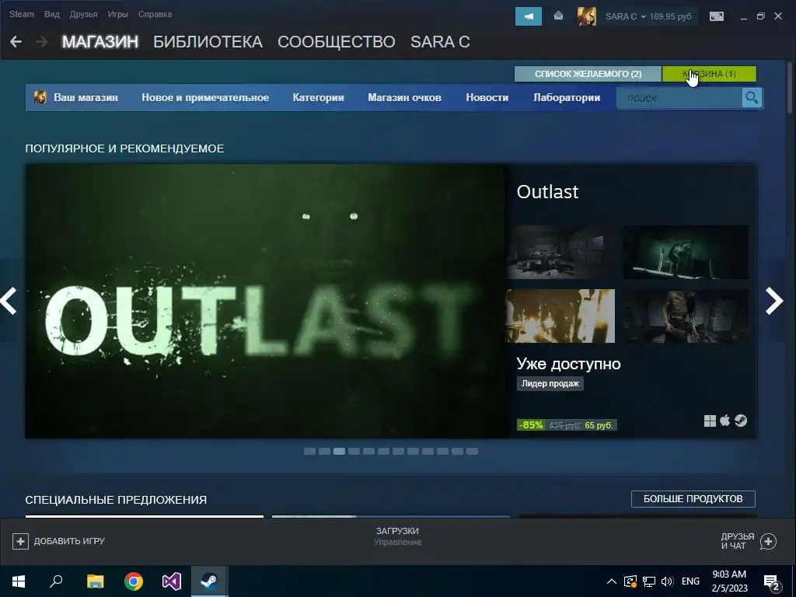Go forward with the right arrow

point(42,42)
